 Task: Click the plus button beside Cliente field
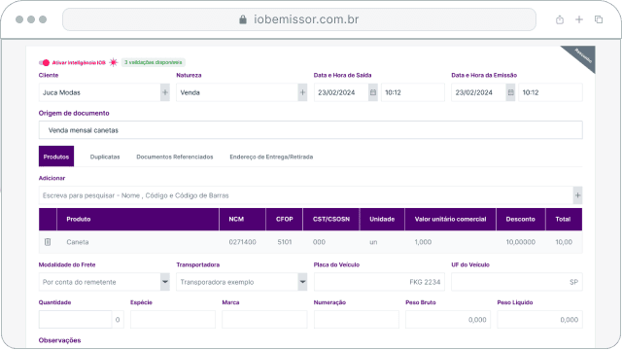(x=165, y=92)
